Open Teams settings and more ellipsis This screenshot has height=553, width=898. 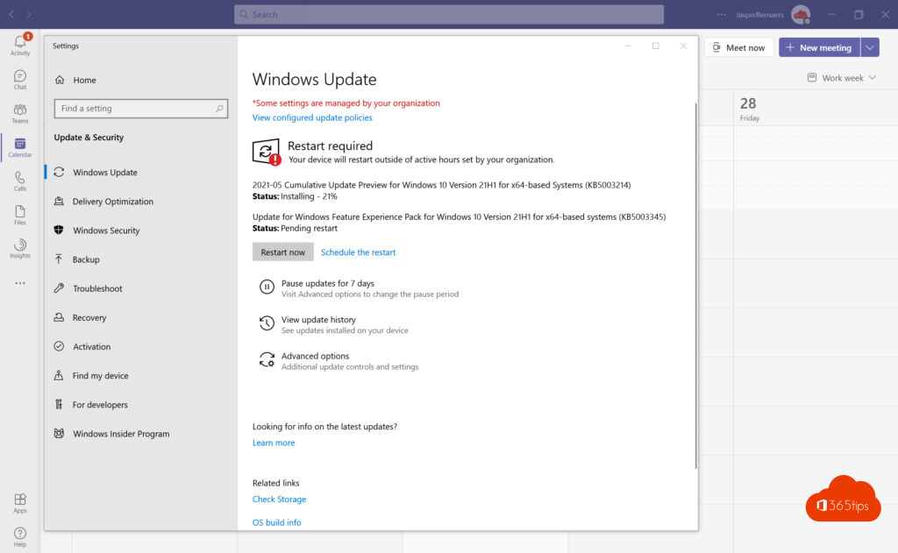[x=721, y=14]
